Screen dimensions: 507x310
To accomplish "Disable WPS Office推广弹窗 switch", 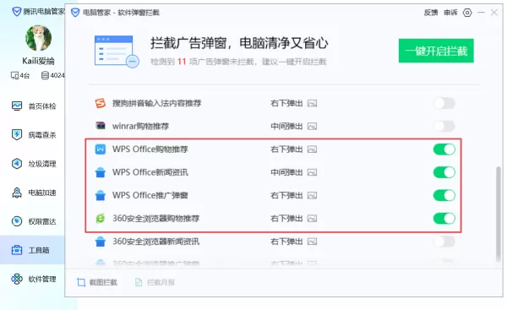I will 444,195.
